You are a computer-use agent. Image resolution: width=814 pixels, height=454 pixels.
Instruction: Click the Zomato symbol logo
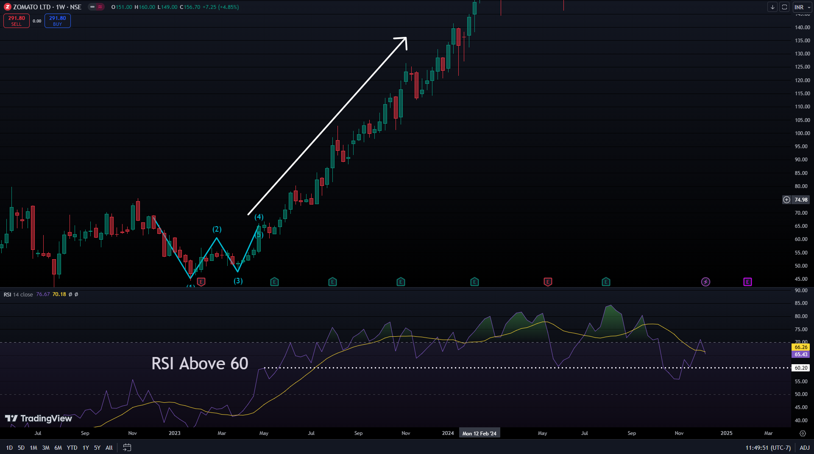(7, 7)
